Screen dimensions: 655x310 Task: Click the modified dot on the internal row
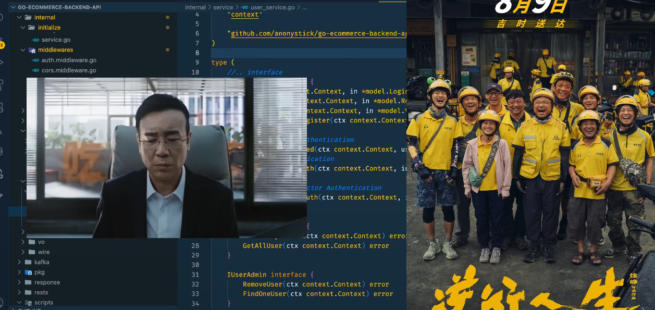click(167, 17)
